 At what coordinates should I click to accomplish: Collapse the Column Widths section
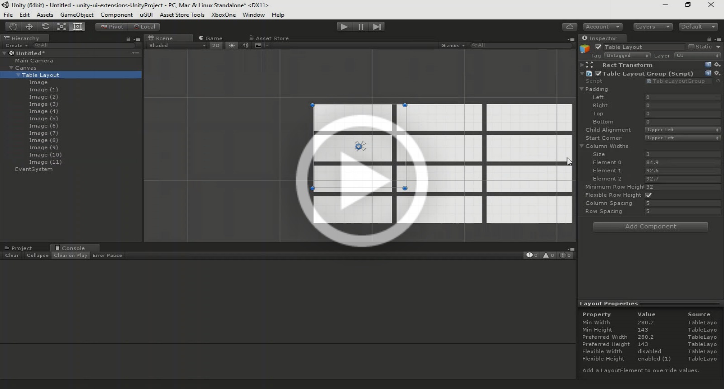click(x=582, y=146)
